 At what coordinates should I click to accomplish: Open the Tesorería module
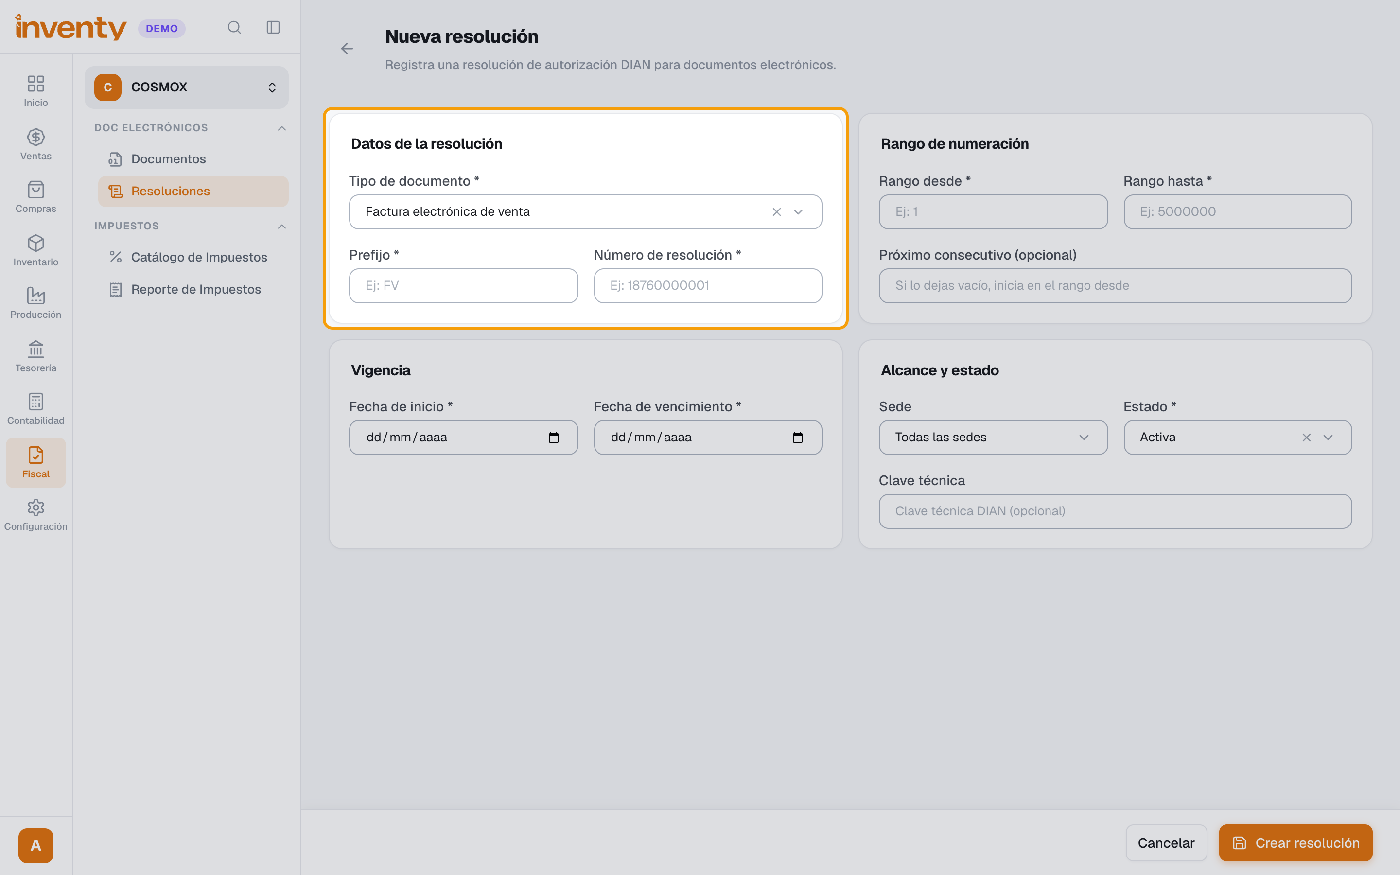36,356
